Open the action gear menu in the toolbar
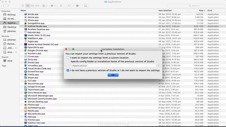The image size is (226, 127). pos(53,6)
